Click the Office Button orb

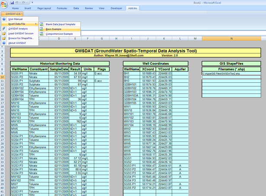[x=4, y=3]
